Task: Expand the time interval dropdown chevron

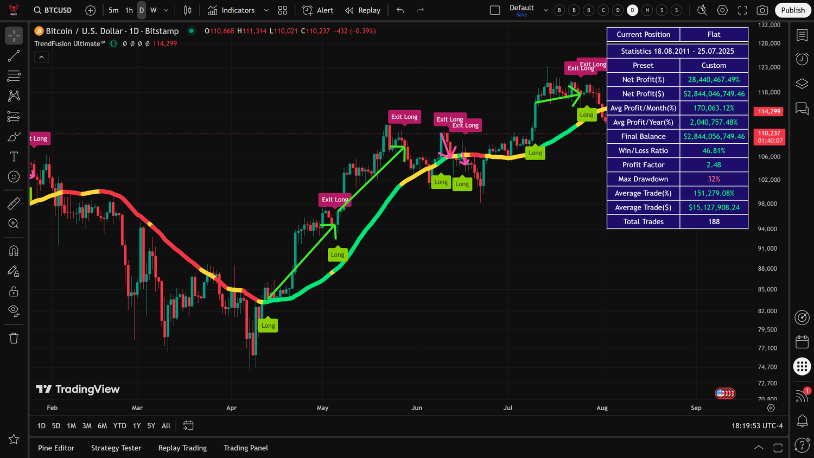Action: (x=166, y=10)
